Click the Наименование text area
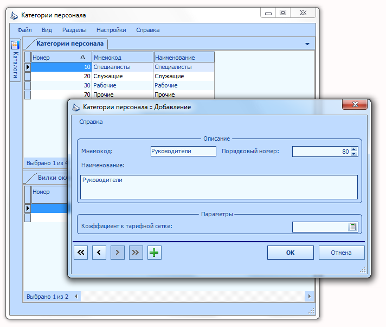Image resolution: width=386 pixels, height=327 pixels. coord(219,187)
